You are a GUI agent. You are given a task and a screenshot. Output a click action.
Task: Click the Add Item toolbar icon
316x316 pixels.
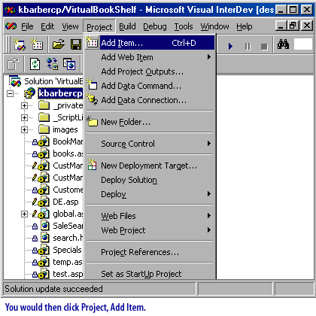(x=37, y=44)
